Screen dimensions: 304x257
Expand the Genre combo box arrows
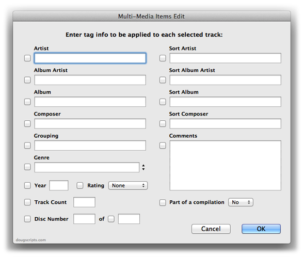coord(143,167)
